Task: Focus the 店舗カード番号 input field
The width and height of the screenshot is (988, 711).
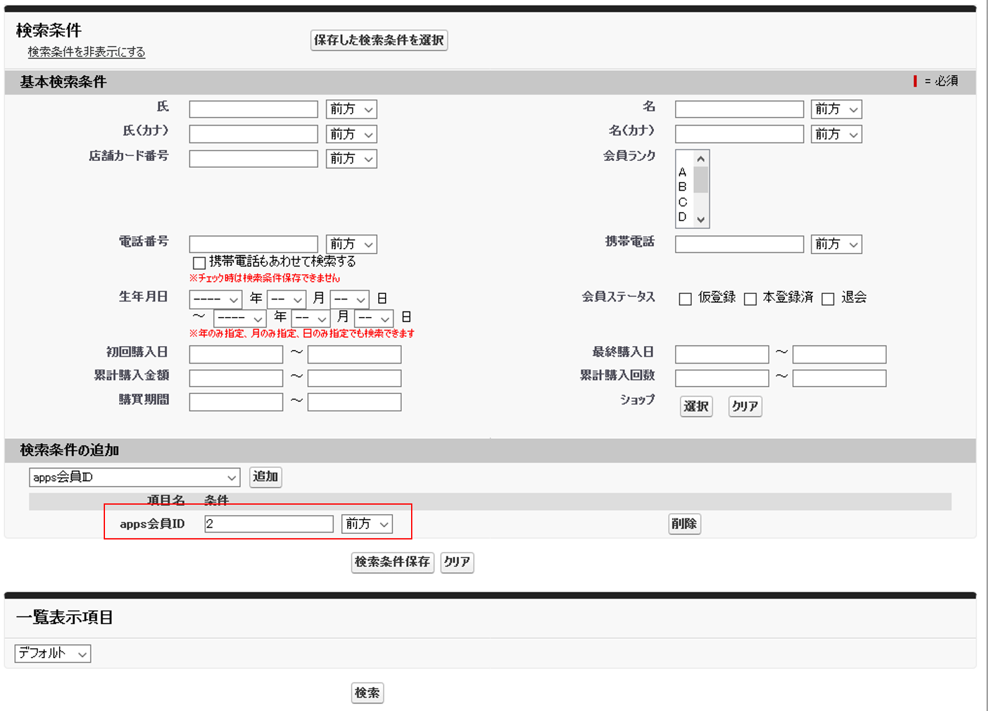Action: tap(253, 159)
